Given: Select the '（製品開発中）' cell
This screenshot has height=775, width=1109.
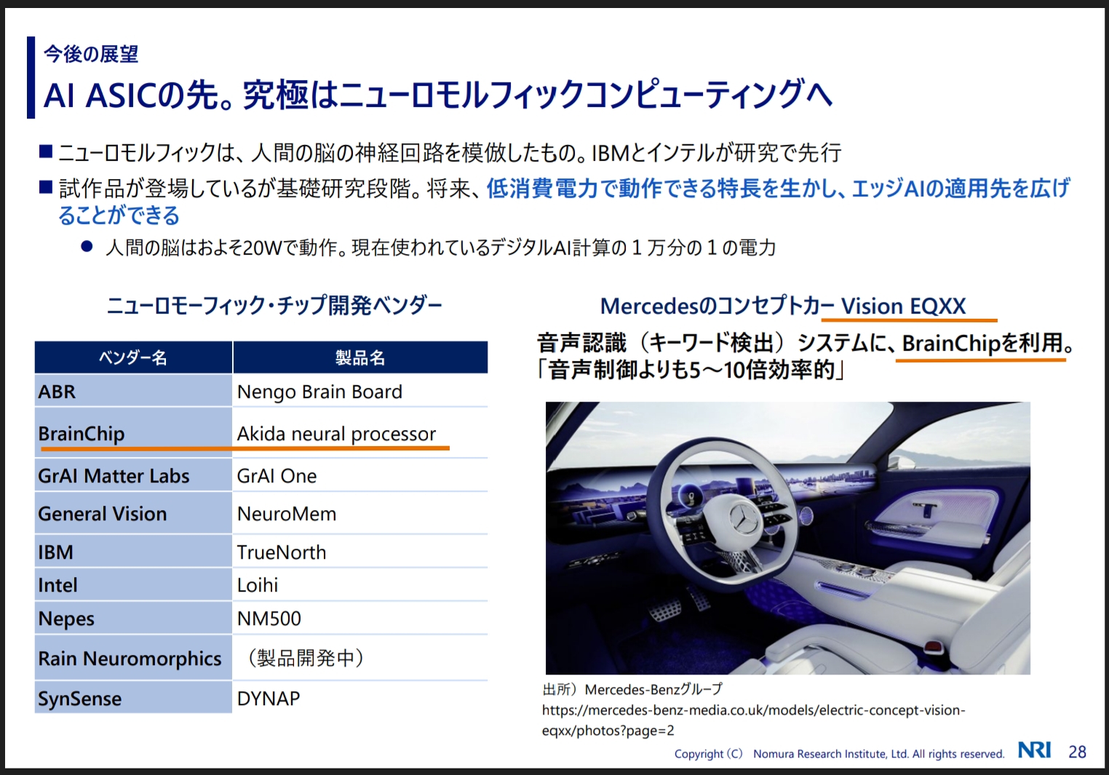Looking at the screenshot, I should pyautogui.click(x=360, y=658).
